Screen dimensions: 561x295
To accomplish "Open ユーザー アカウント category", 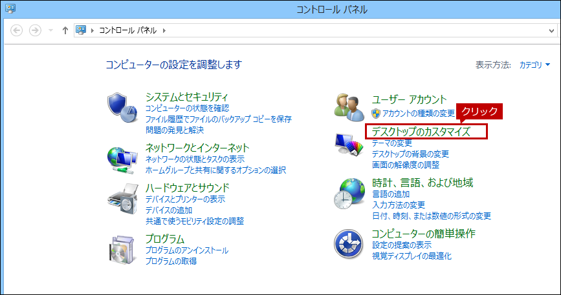I will 410,99.
